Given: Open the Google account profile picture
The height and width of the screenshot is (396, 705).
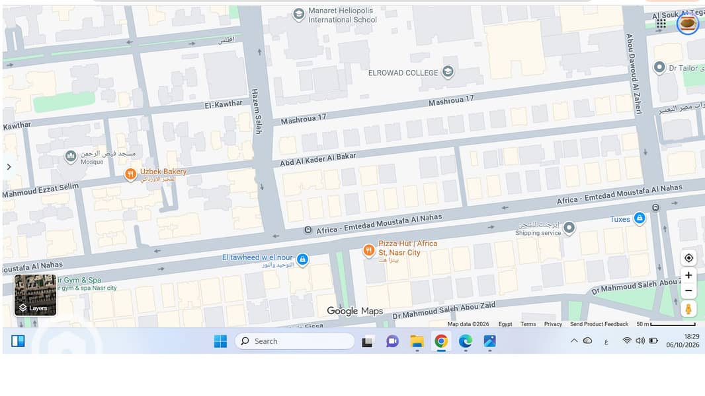Looking at the screenshot, I should pyautogui.click(x=687, y=23).
